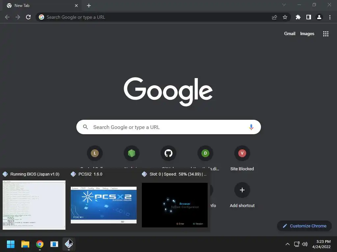Open File Explorer from taskbar

(25, 244)
